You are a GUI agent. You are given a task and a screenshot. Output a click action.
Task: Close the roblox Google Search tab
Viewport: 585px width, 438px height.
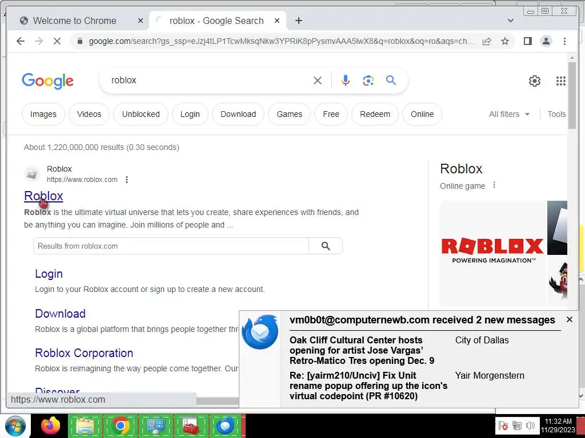pyautogui.click(x=277, y=21)
